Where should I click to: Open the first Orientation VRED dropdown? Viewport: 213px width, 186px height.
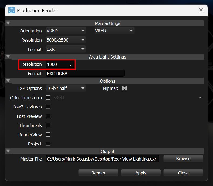point(66,31)
